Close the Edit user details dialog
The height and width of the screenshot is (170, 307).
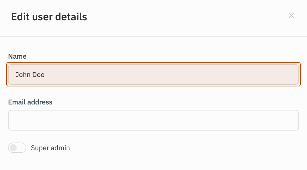point(291,15)
